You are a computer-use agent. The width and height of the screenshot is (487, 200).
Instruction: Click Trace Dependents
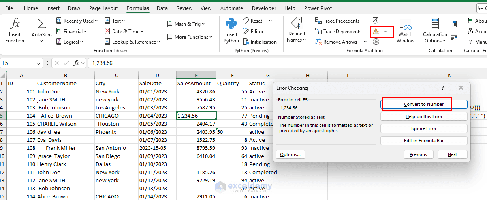tap(338, 32)
